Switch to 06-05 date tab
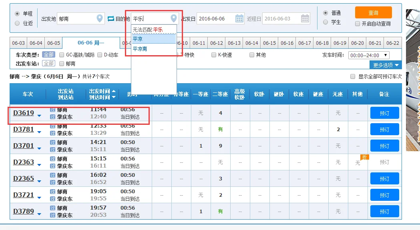 click(x=54, y=43)
